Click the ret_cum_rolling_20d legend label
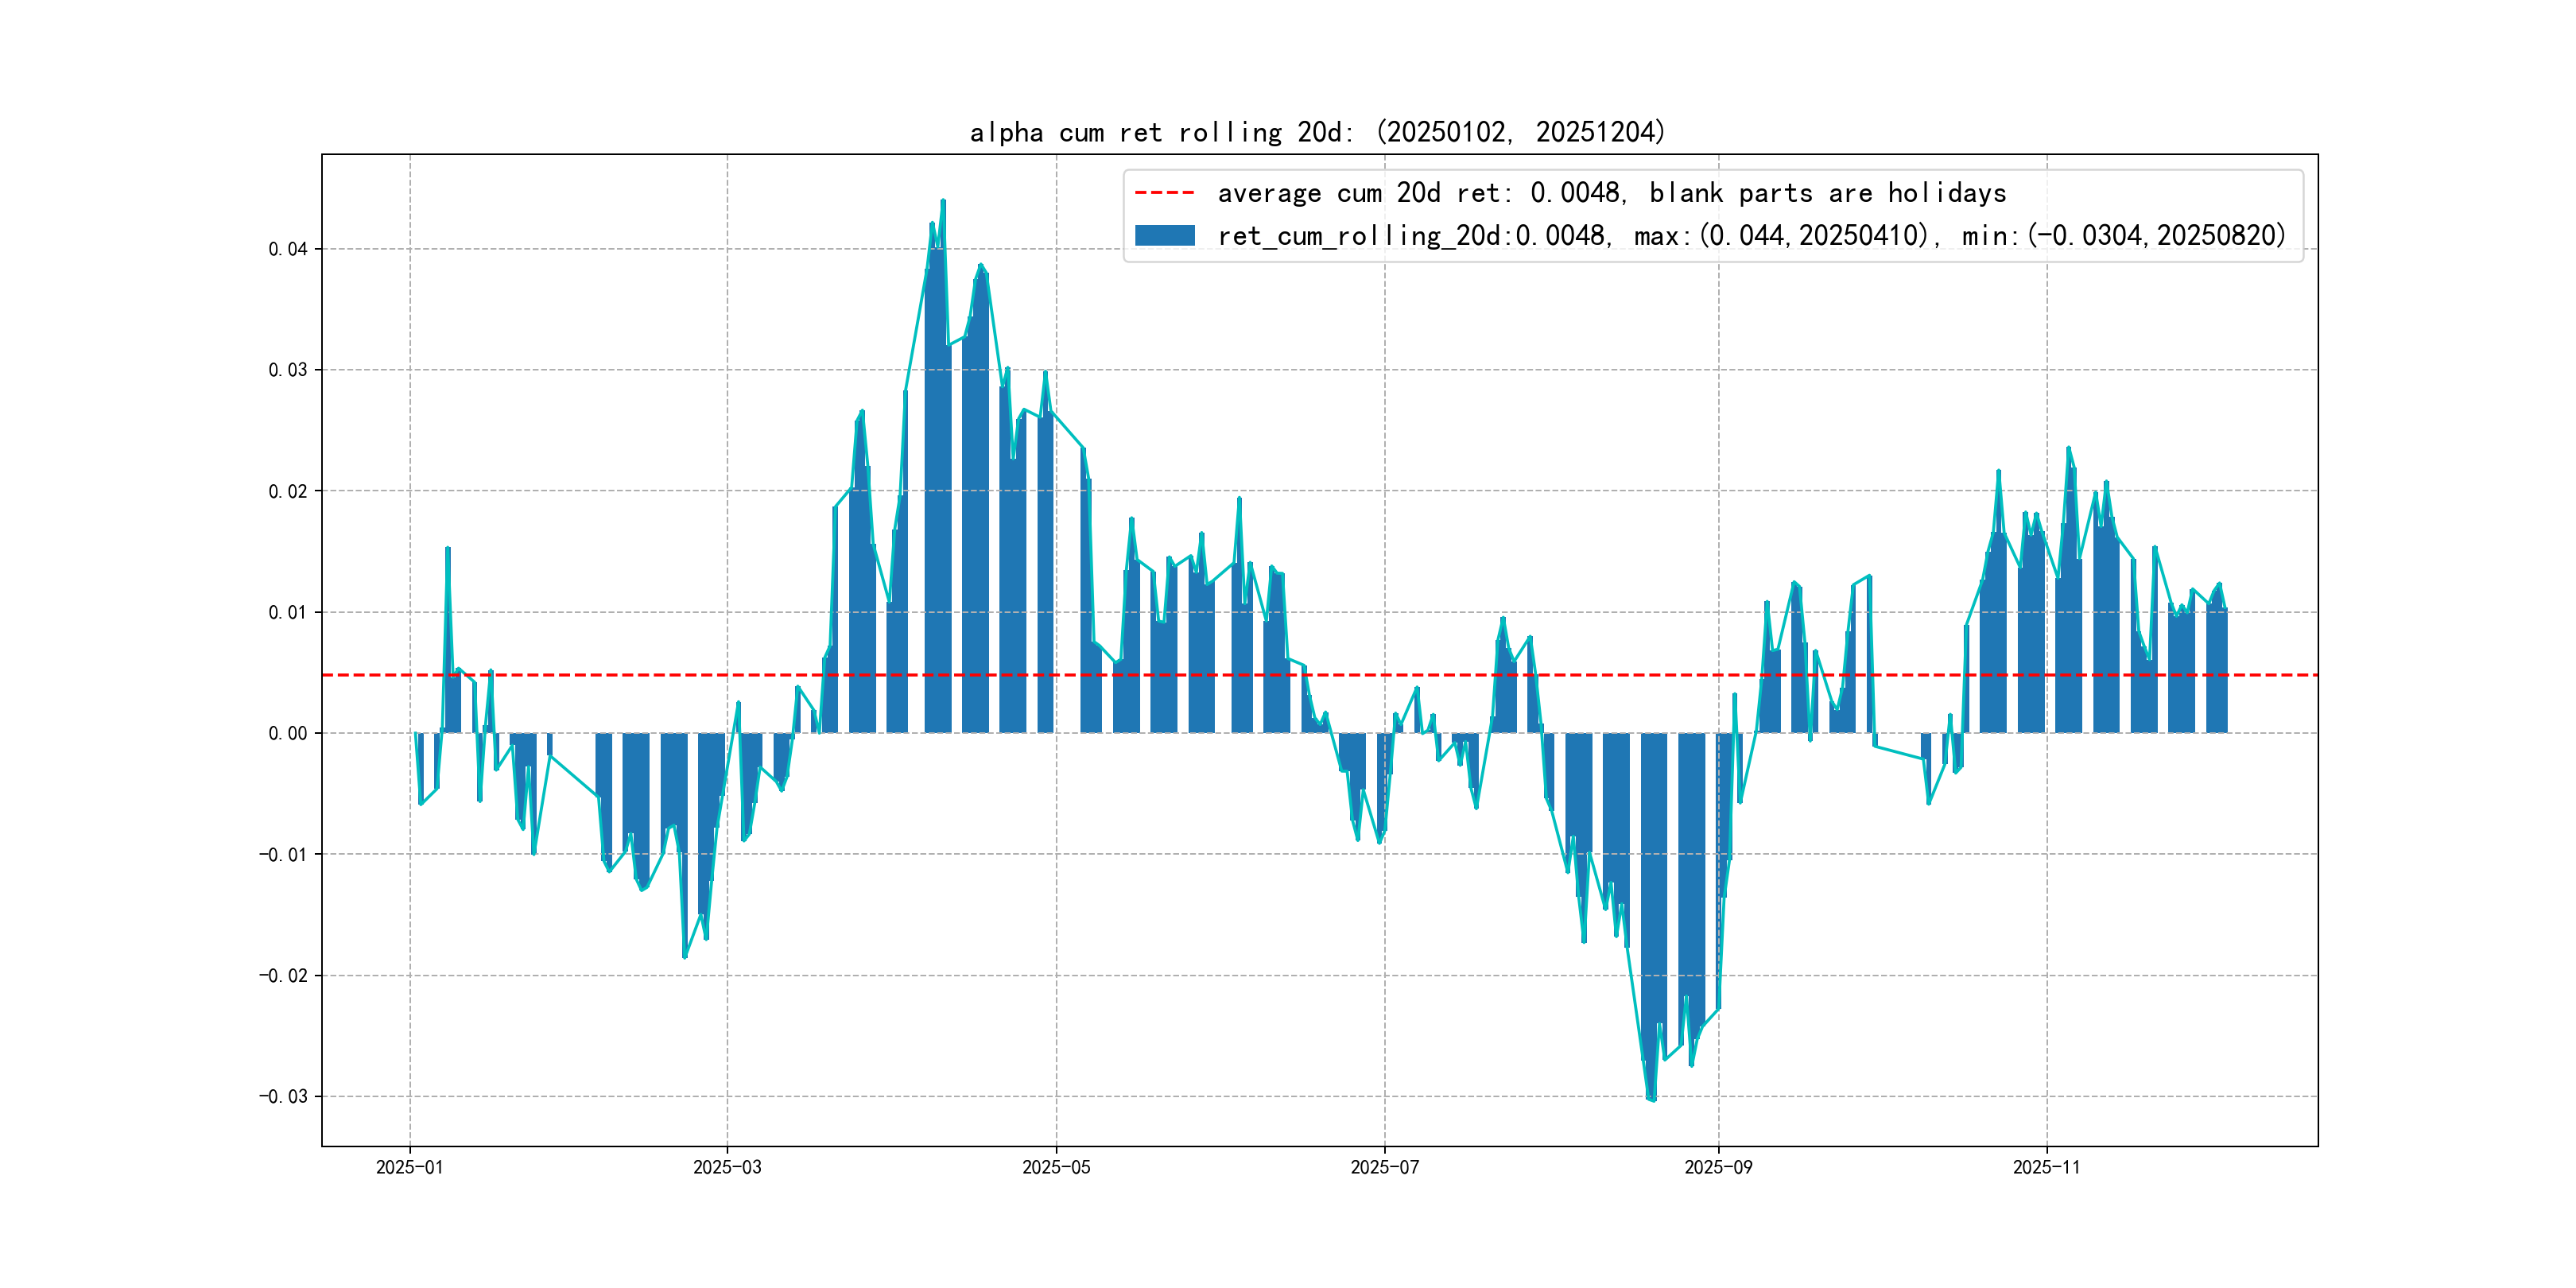 [1751, 236]
